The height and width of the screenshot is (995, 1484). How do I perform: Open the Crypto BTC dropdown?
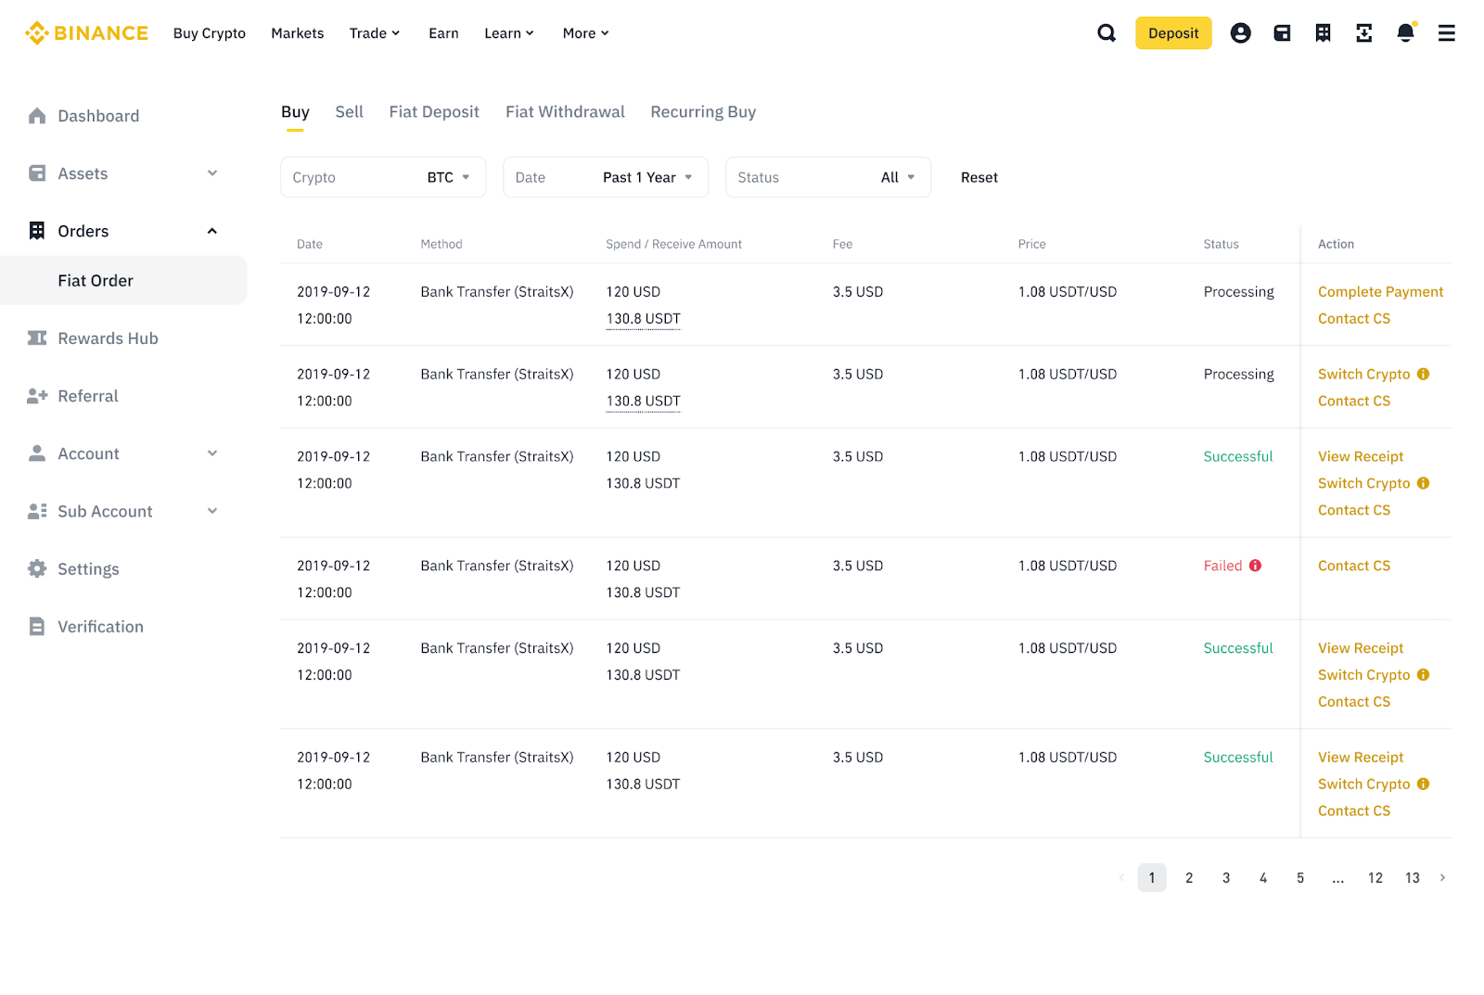tap(383, 177)
